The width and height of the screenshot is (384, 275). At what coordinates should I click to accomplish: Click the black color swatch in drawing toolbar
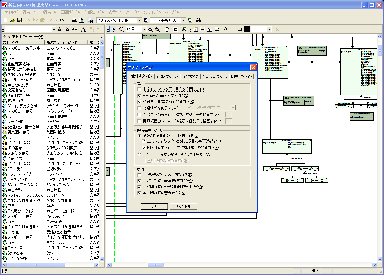point(247,29)
